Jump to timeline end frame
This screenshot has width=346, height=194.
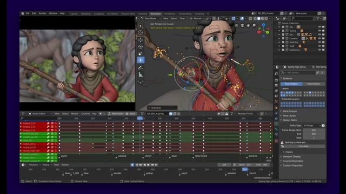(x=156, y=165)
